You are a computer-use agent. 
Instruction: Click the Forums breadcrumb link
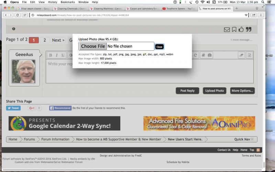tap(29, 139)
